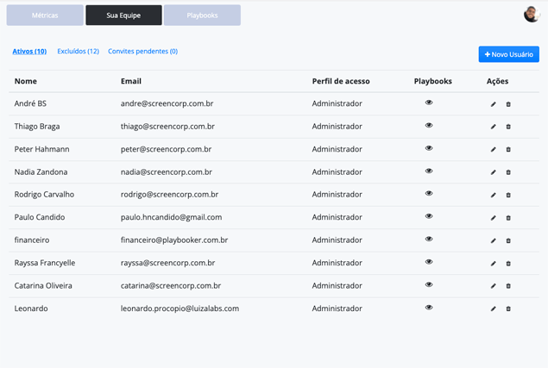Remove Catarina Oliveira via trash icon

tap(508, 286)
